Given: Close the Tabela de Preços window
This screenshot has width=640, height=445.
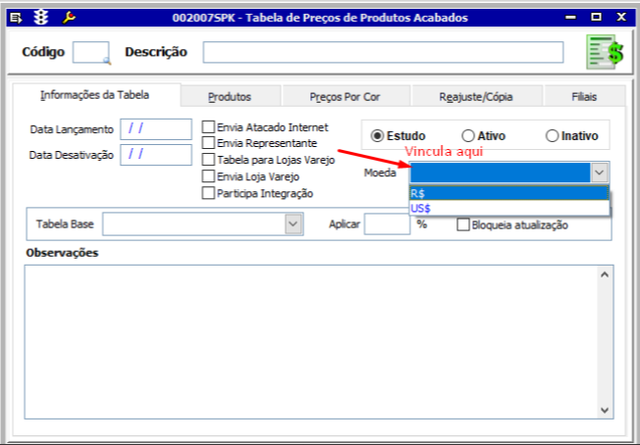Looking at the screenshot, I should coord(621,17).
